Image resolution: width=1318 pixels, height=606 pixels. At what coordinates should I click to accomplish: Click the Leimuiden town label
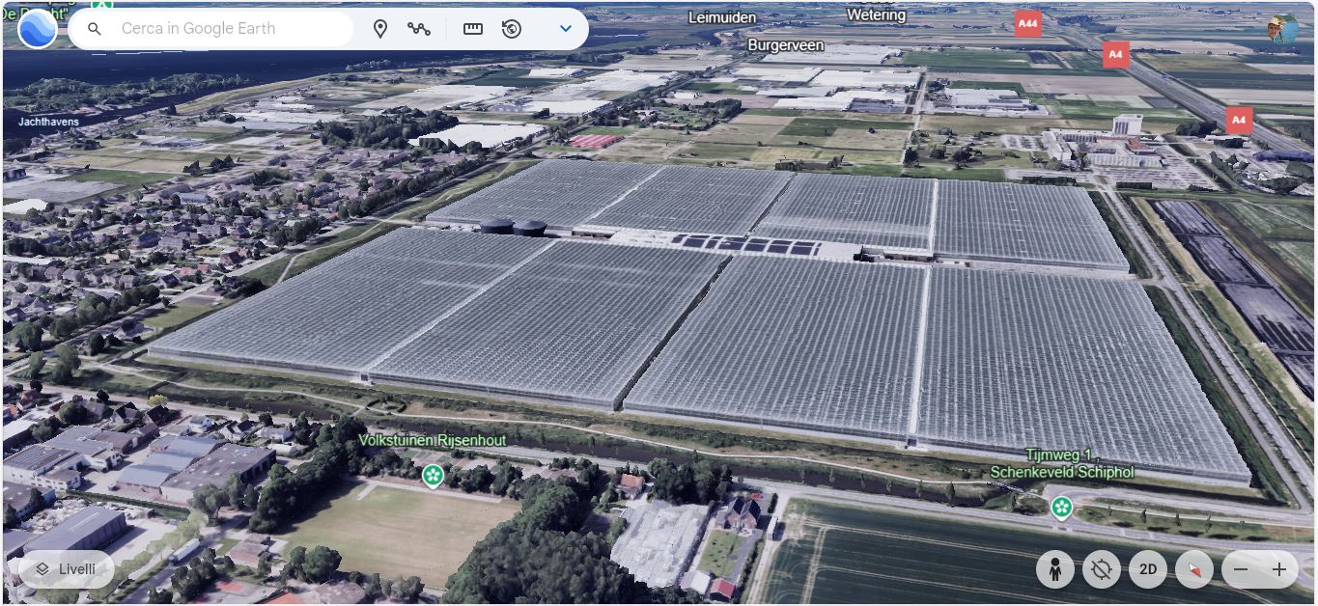pos(723,17)
